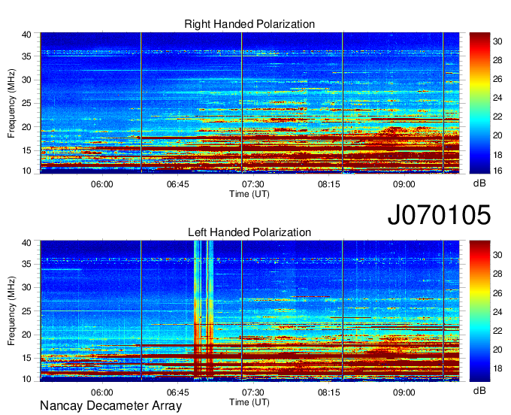
Task: Click the "Frequency (MHz)" axis label of bottom plot
Action: (11, 311)
